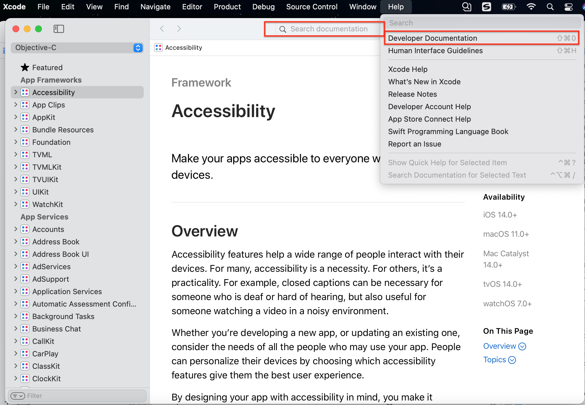Click the magnifier in Search documentation field
This screenshot has width=585, height=405.
point(283,29)
